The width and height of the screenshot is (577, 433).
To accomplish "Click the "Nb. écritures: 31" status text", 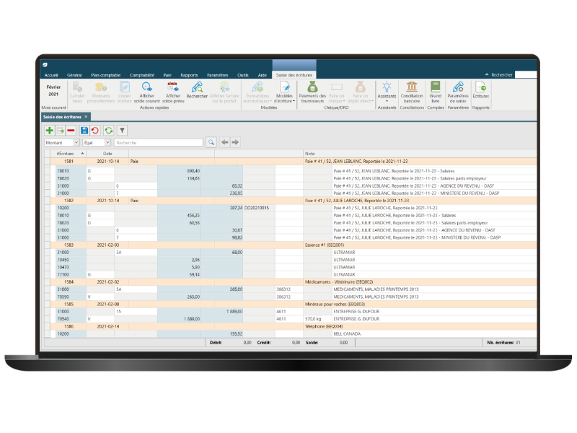I will click(503, 342).
